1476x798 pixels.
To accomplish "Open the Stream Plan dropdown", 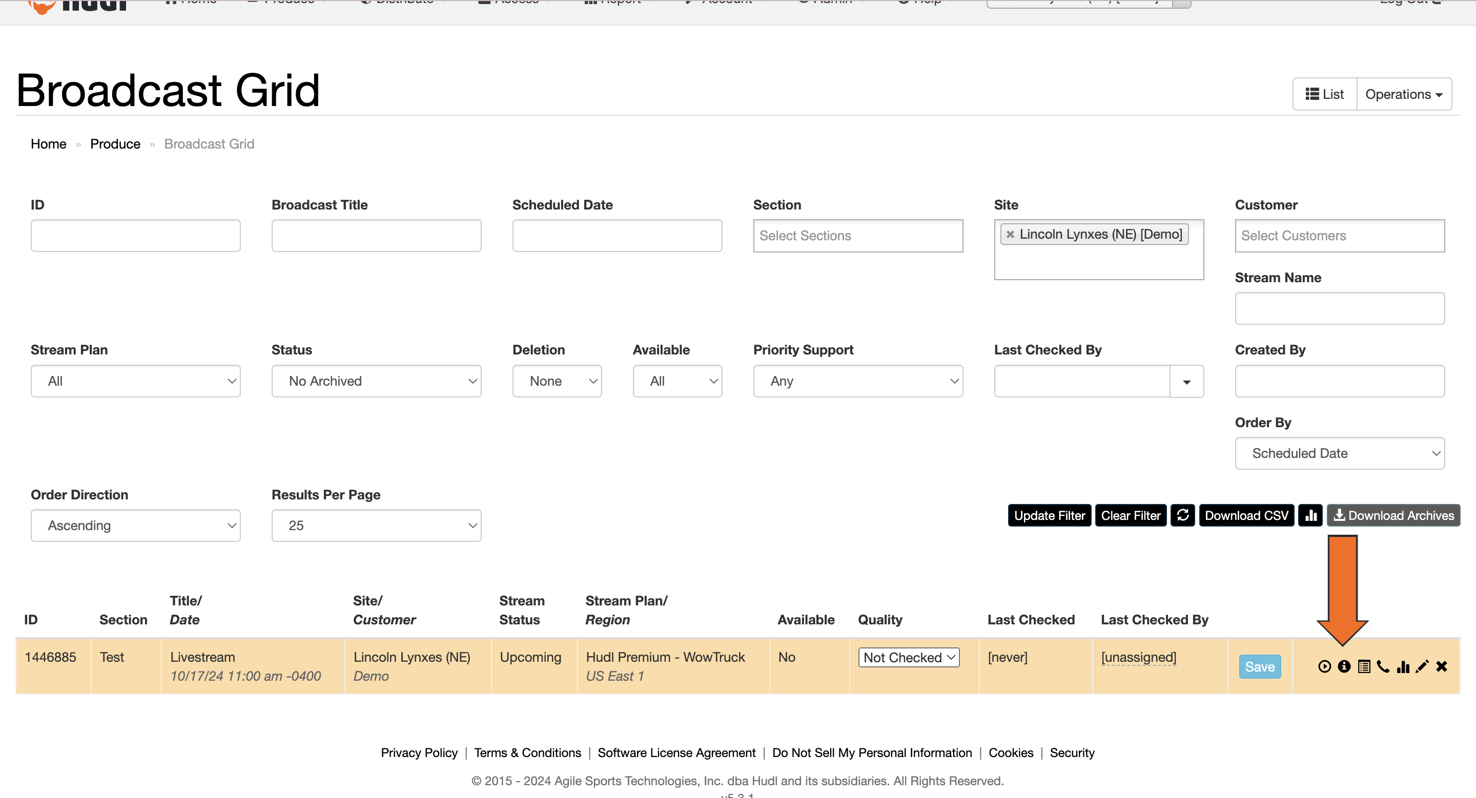I will (136, 381).
